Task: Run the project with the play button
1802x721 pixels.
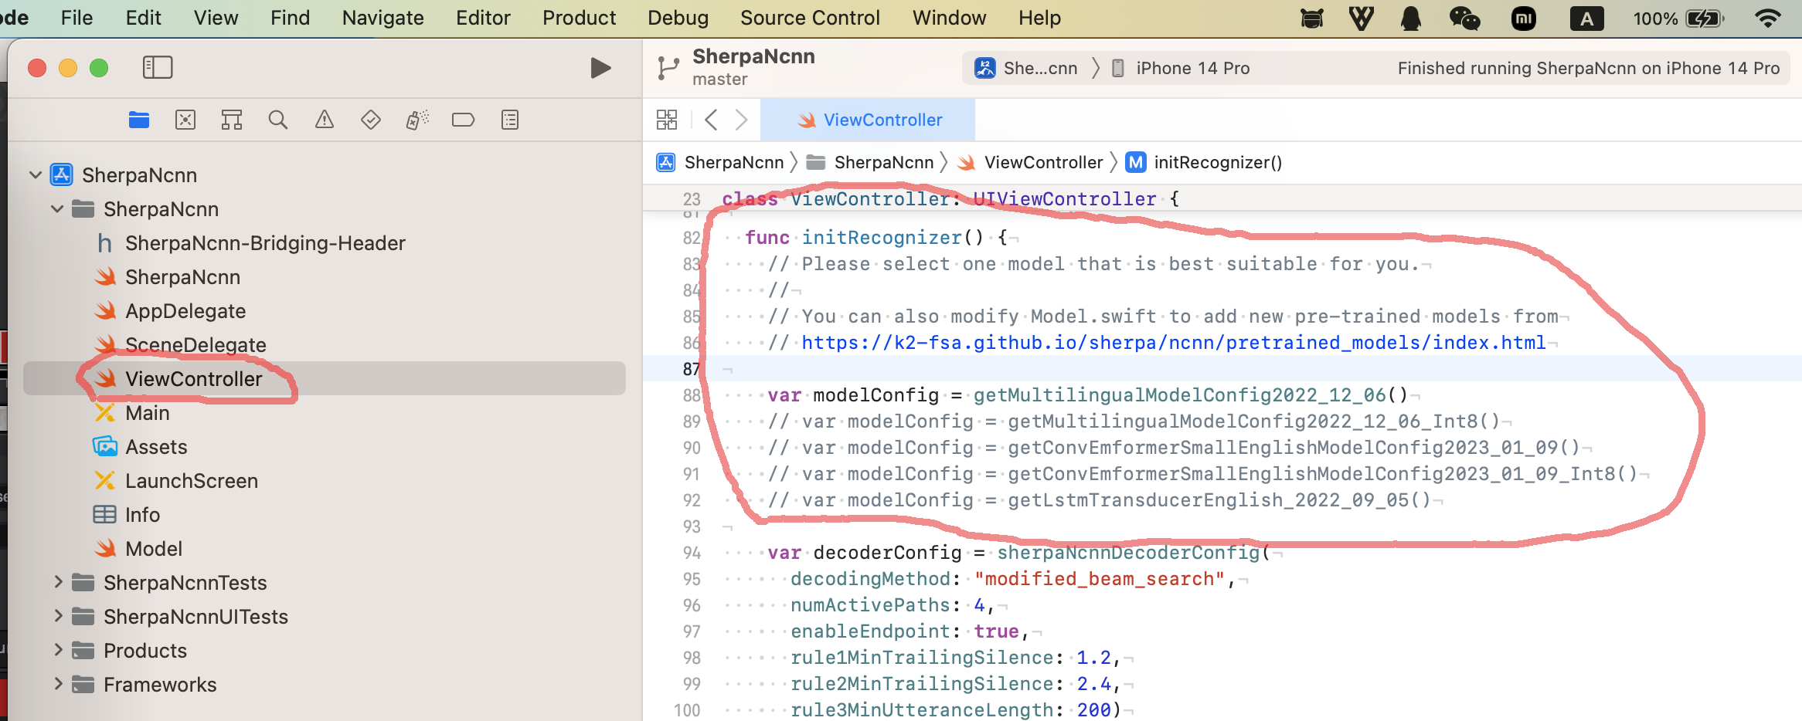Action: click(x=600, y=68)
